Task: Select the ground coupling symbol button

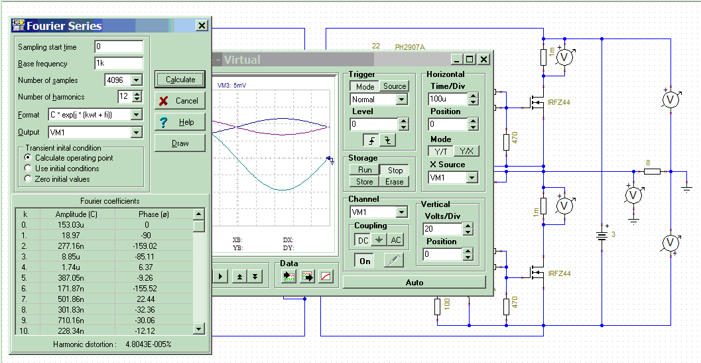Action: pos(379,240)
